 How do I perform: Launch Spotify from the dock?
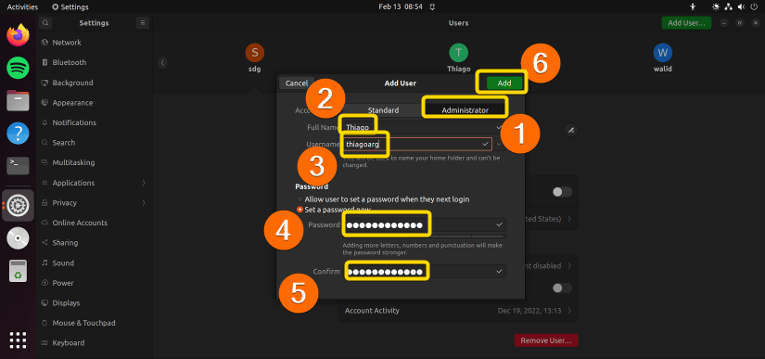coord(18,68)
